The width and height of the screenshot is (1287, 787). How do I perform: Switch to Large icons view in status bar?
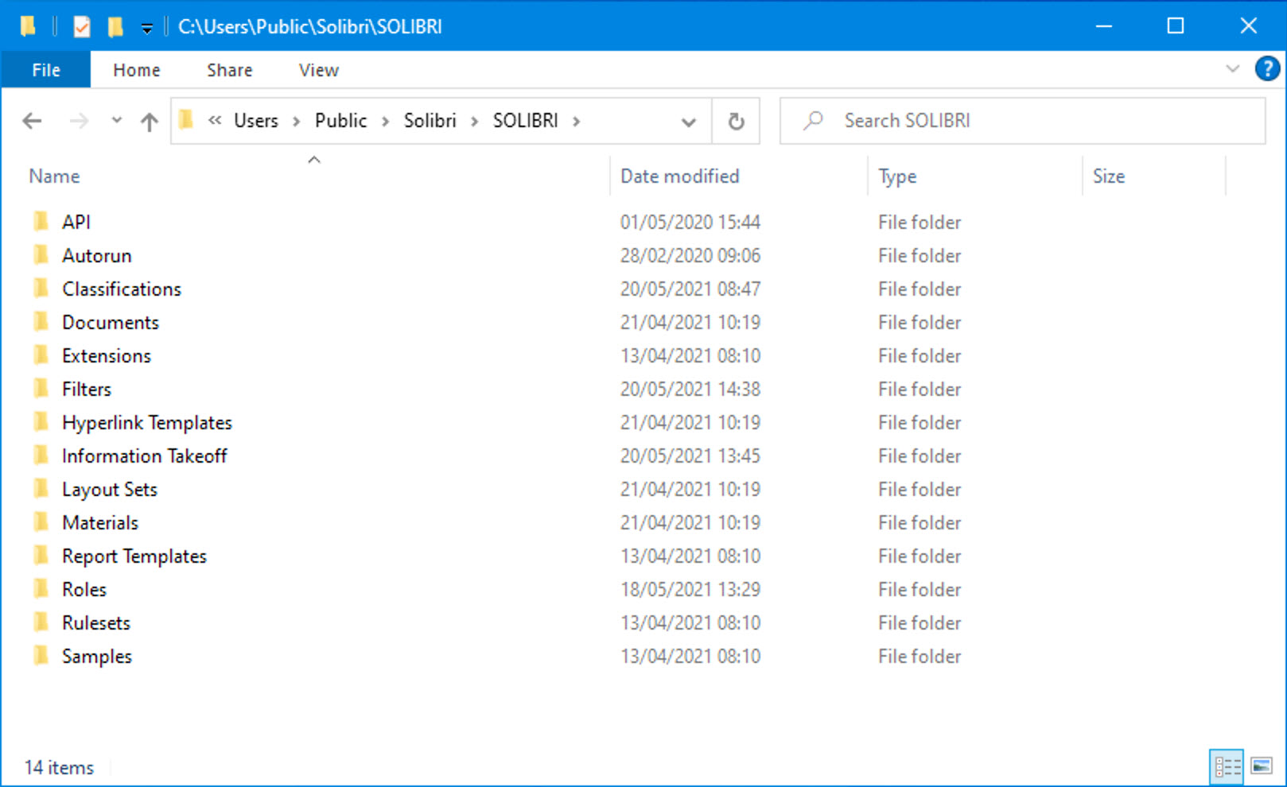point(1262,766)
